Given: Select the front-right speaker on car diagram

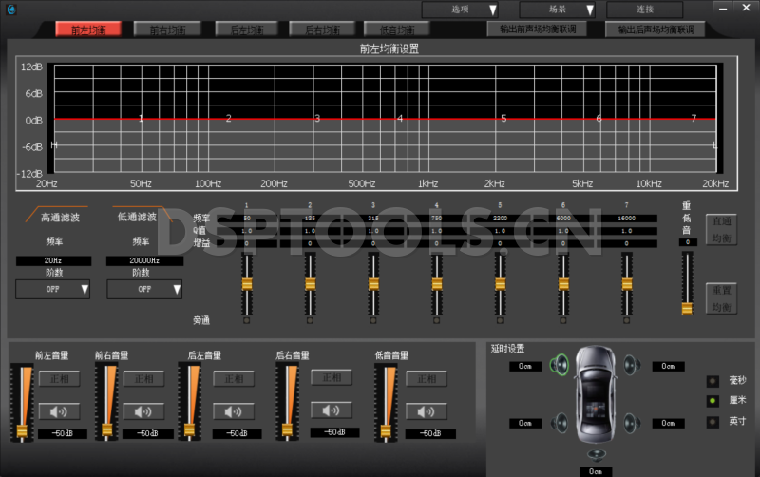Looking at the screenshot, I should point(632,364).
